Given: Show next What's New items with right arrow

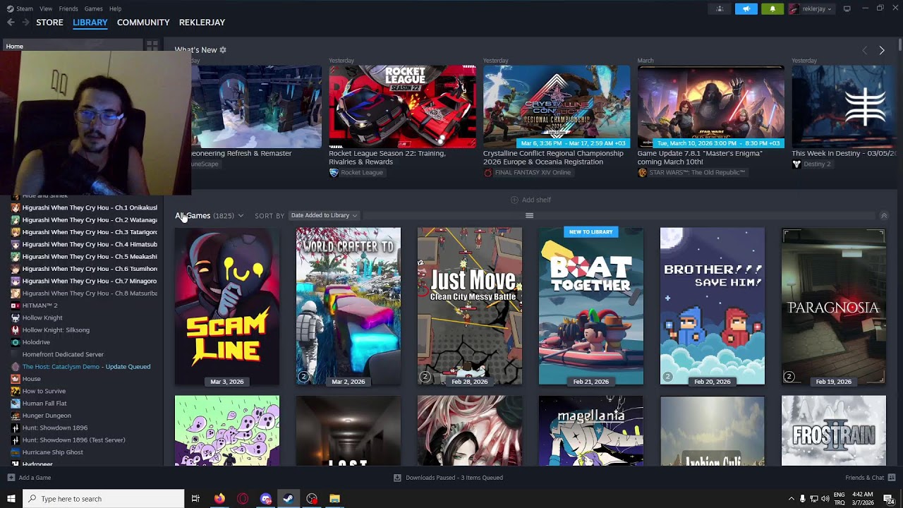Looking at the screenshot, I should 881,50.
